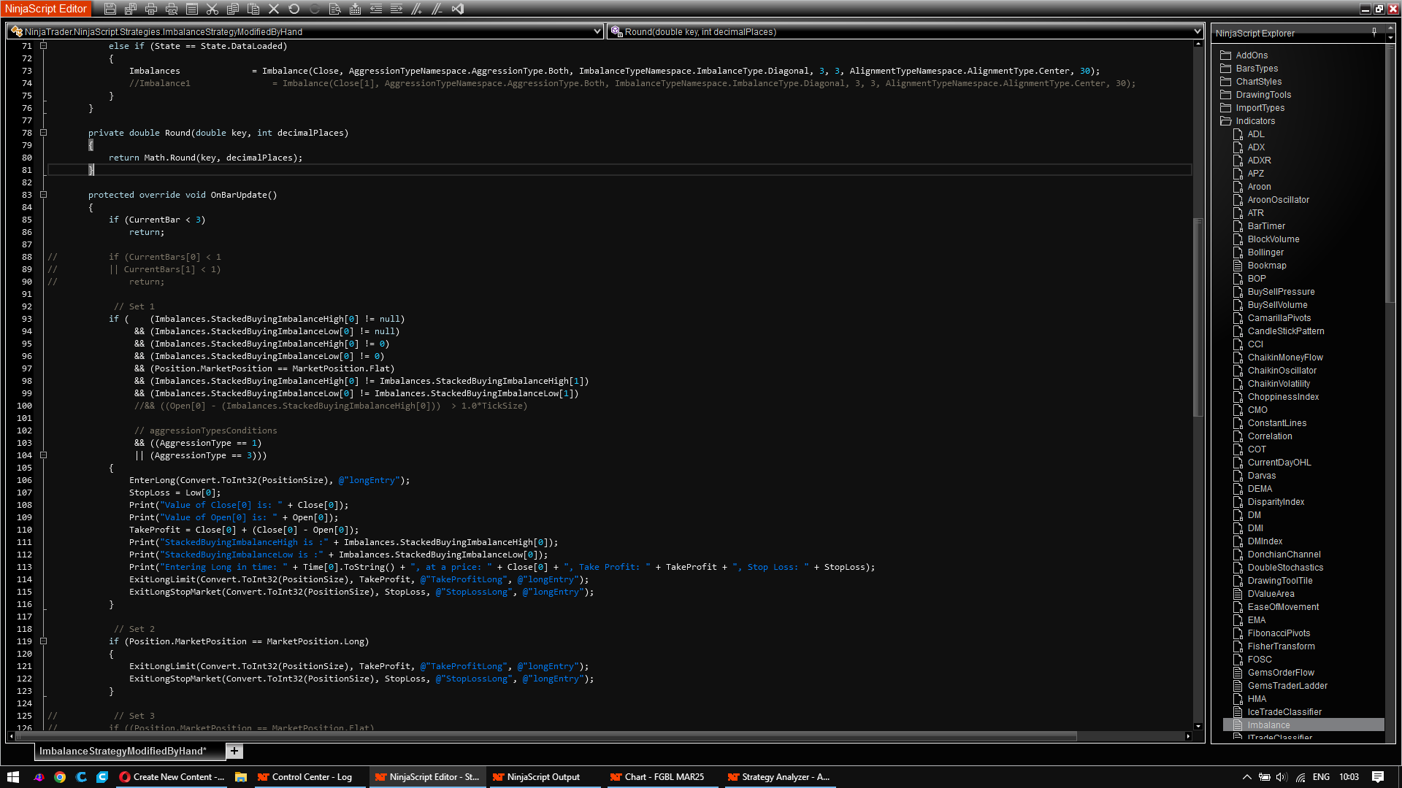Click the Comment selection icon
Image resolution: width=1402 pixels, height=788 pixels.
pos(417,9)
